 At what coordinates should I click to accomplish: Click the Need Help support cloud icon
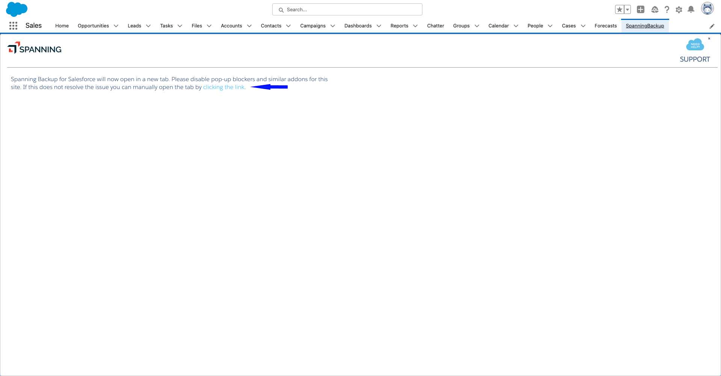coord(695,45)
